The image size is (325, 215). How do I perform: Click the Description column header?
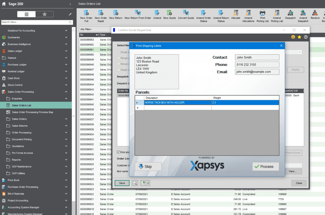pos(178,98)
